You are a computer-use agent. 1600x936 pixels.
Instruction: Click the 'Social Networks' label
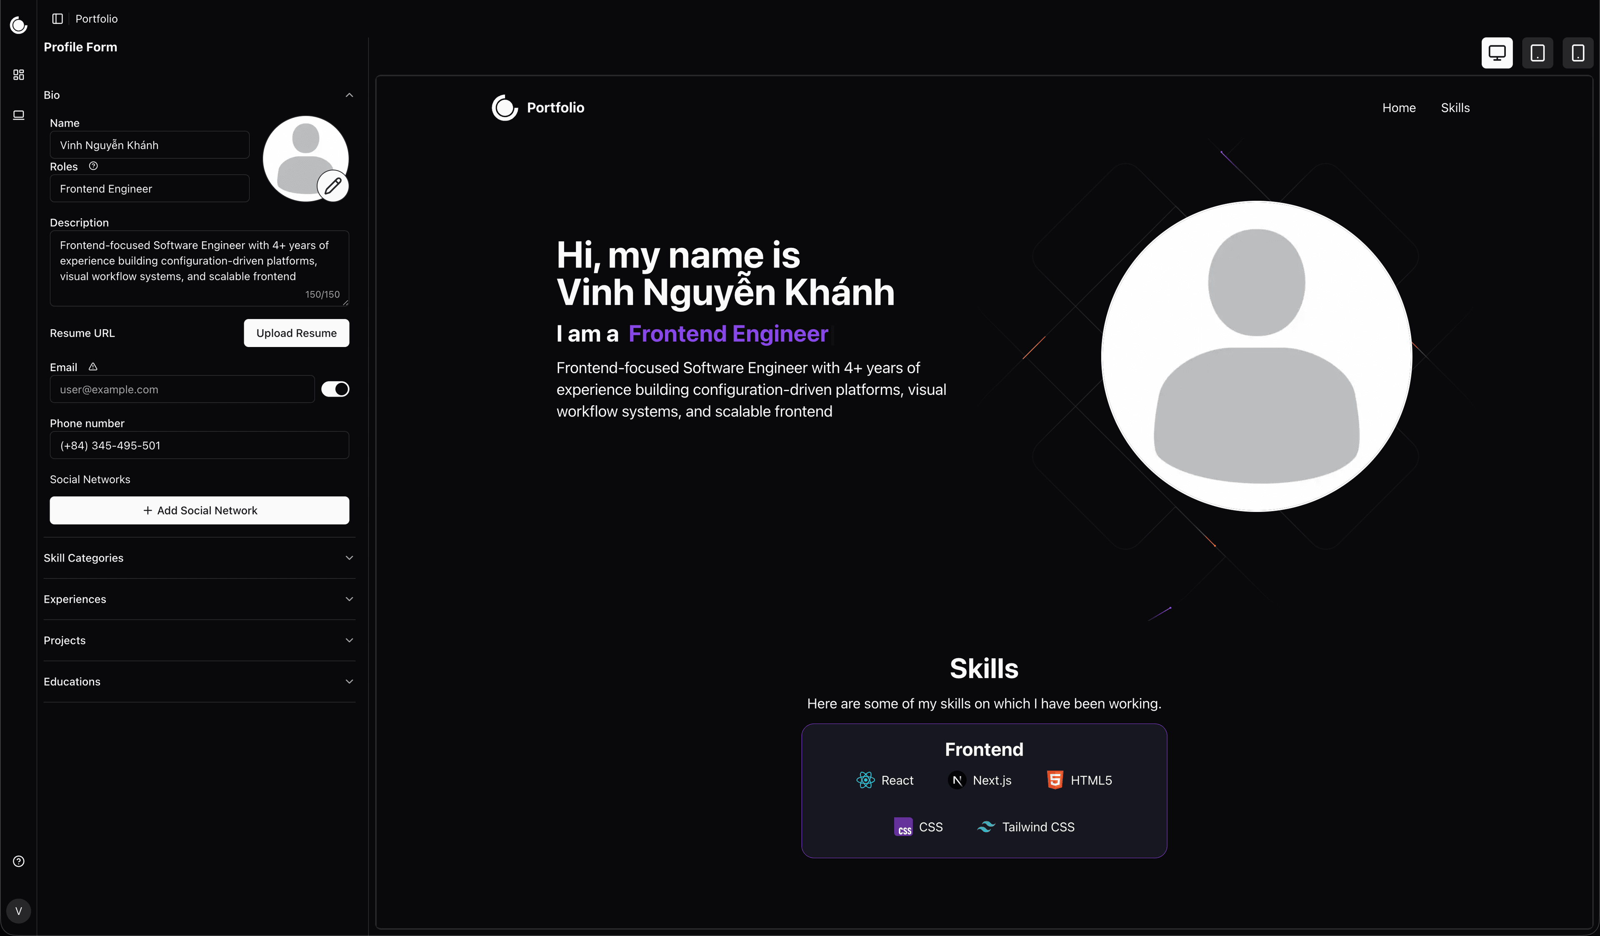point(90,479)
